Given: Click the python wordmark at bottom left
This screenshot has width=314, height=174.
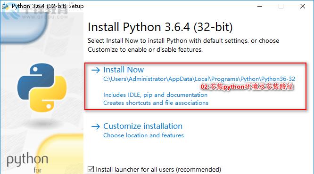Looking at the screenshot, I should coord(27,159).
